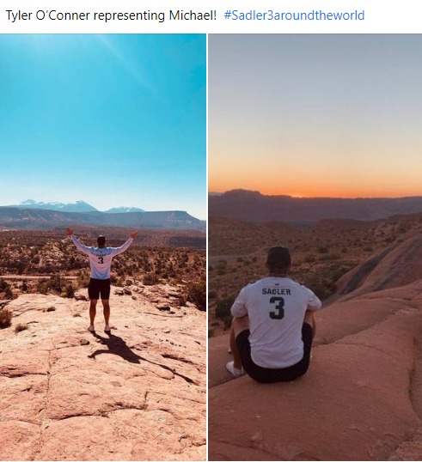
Task: Click the standing man's black shorts
Action: [99, 289]
